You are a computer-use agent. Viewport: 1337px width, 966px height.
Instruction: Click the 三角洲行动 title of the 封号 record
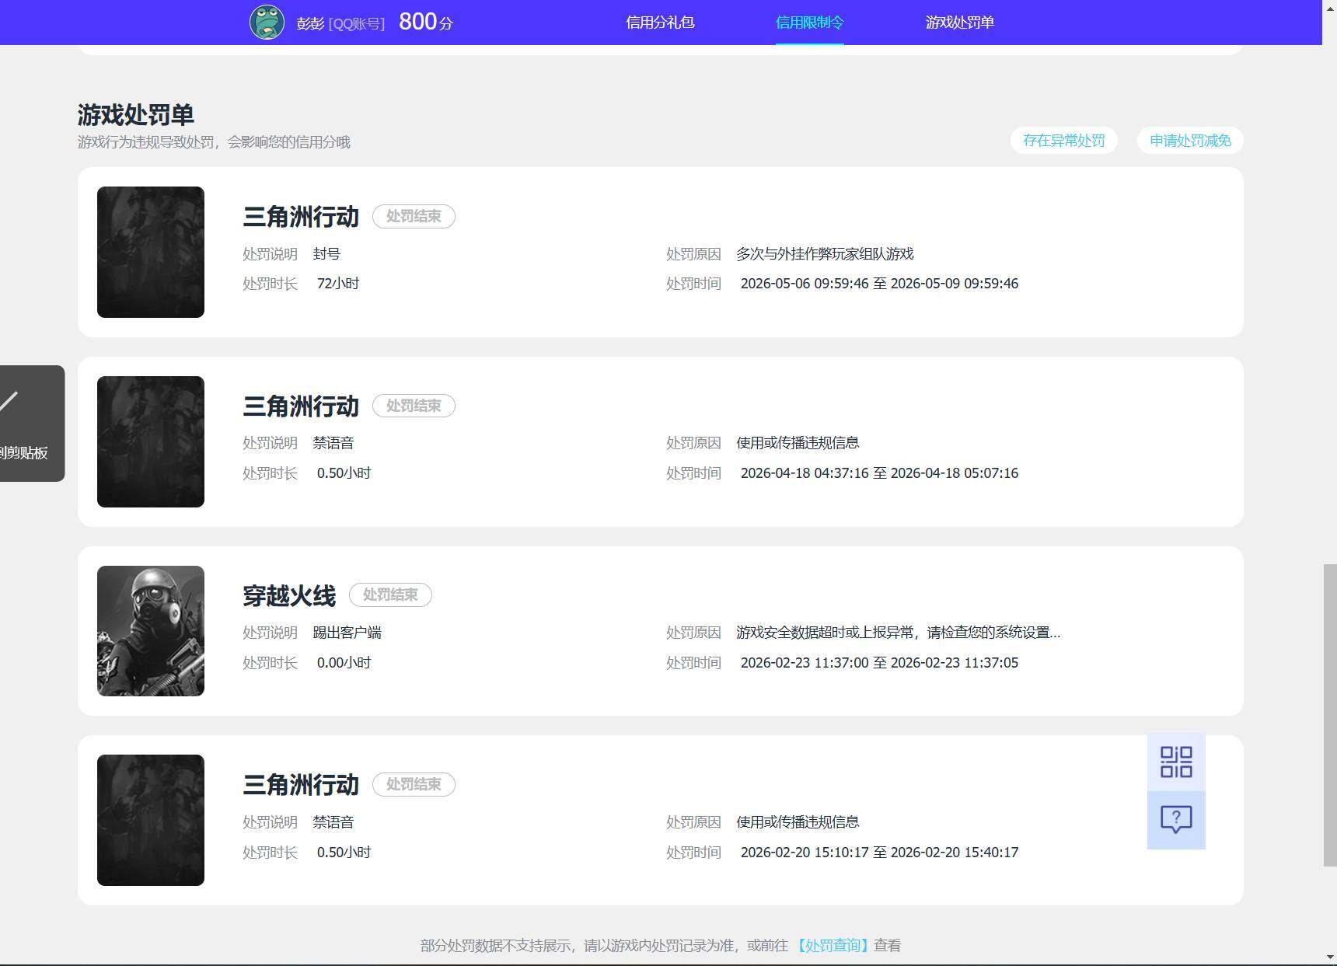pos(301,216)
